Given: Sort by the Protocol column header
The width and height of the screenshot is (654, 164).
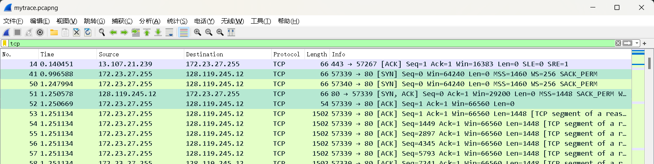Looking at the screenshot, I should pyautogui.click(x=288, y=54).
